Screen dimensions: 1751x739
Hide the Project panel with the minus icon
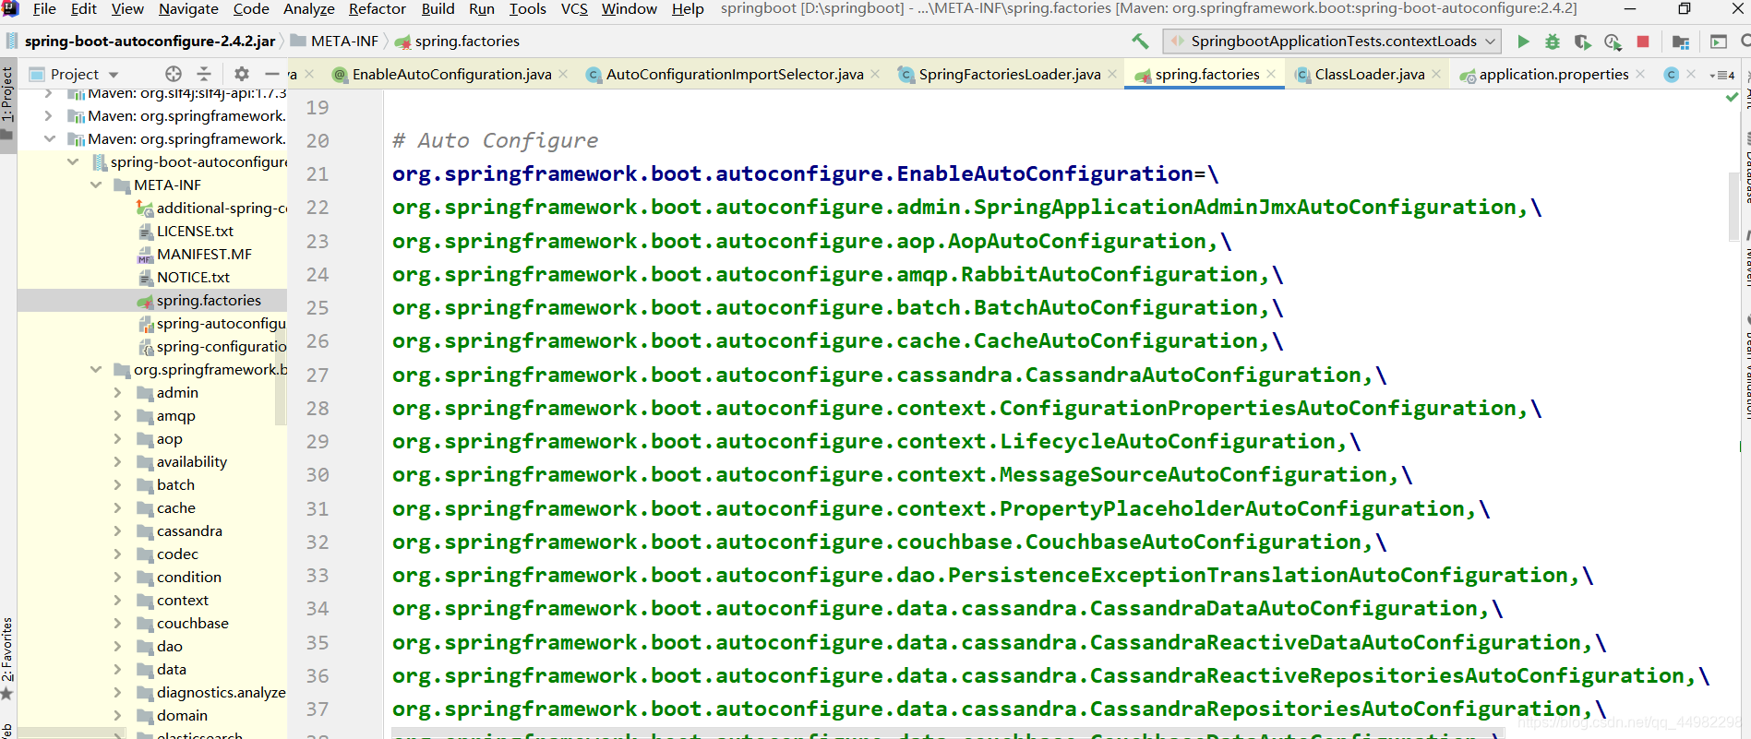[x=271, y=74]
